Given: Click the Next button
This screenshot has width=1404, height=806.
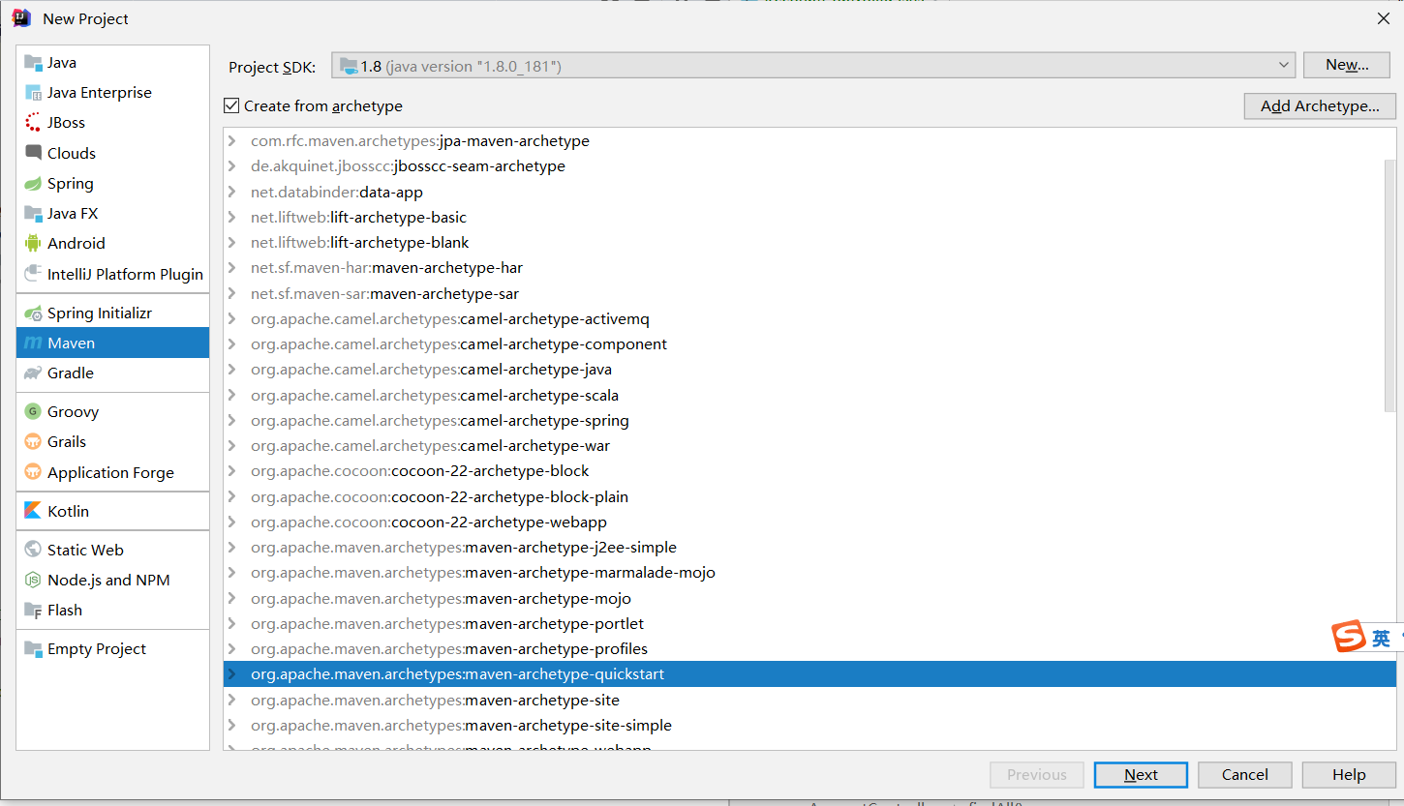Looking at the screenshot, I should pyautogui.click(x=1141, y=775).
